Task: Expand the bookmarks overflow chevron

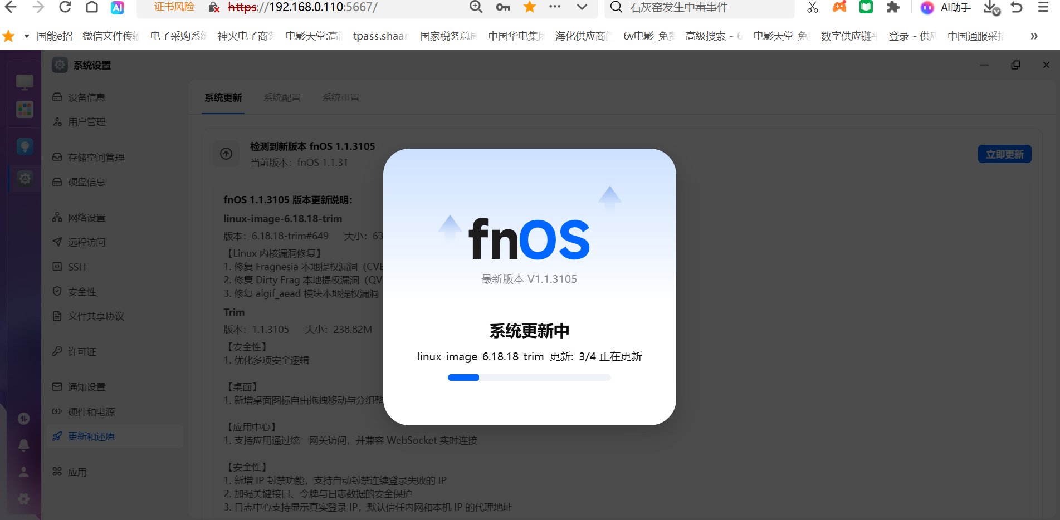Action: pyautogui.click(x=1034, y=36)
